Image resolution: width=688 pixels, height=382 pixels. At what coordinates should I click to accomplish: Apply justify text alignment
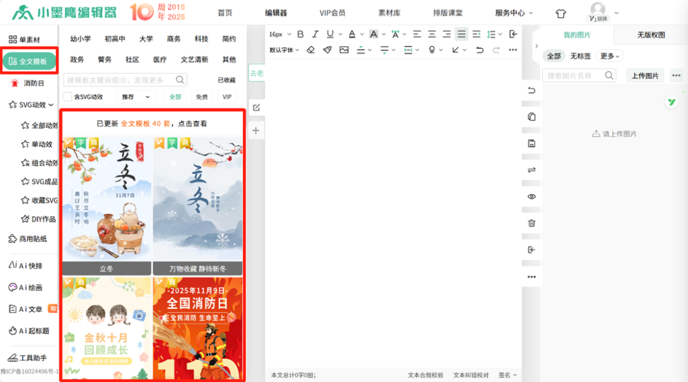pyautogui.click(x=461, y=34)
